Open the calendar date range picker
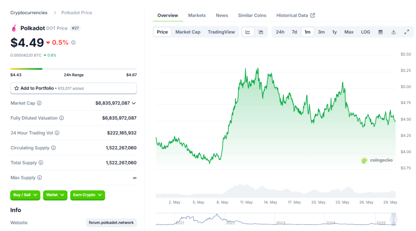The height and width of the screenshot is (231, 416). (x=380, y=32)
